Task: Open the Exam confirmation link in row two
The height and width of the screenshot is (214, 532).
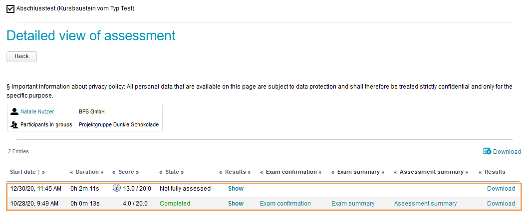Action: tap(285, 203)
